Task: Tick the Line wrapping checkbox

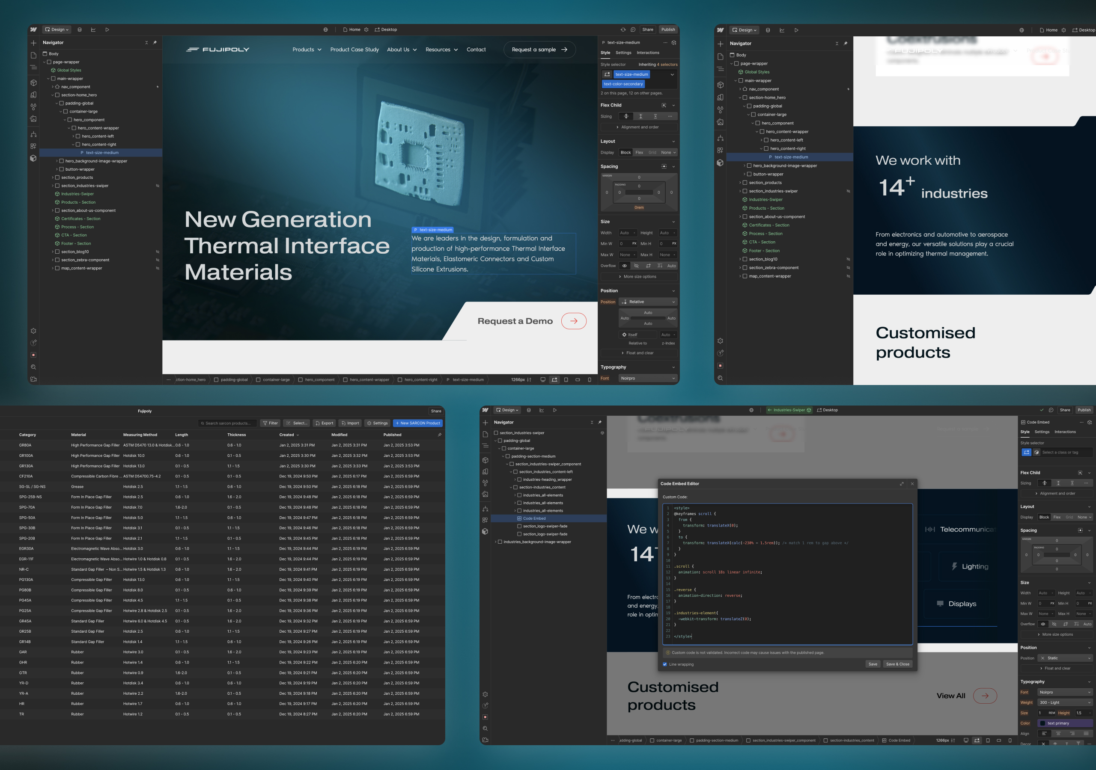Action: point(665,664)
